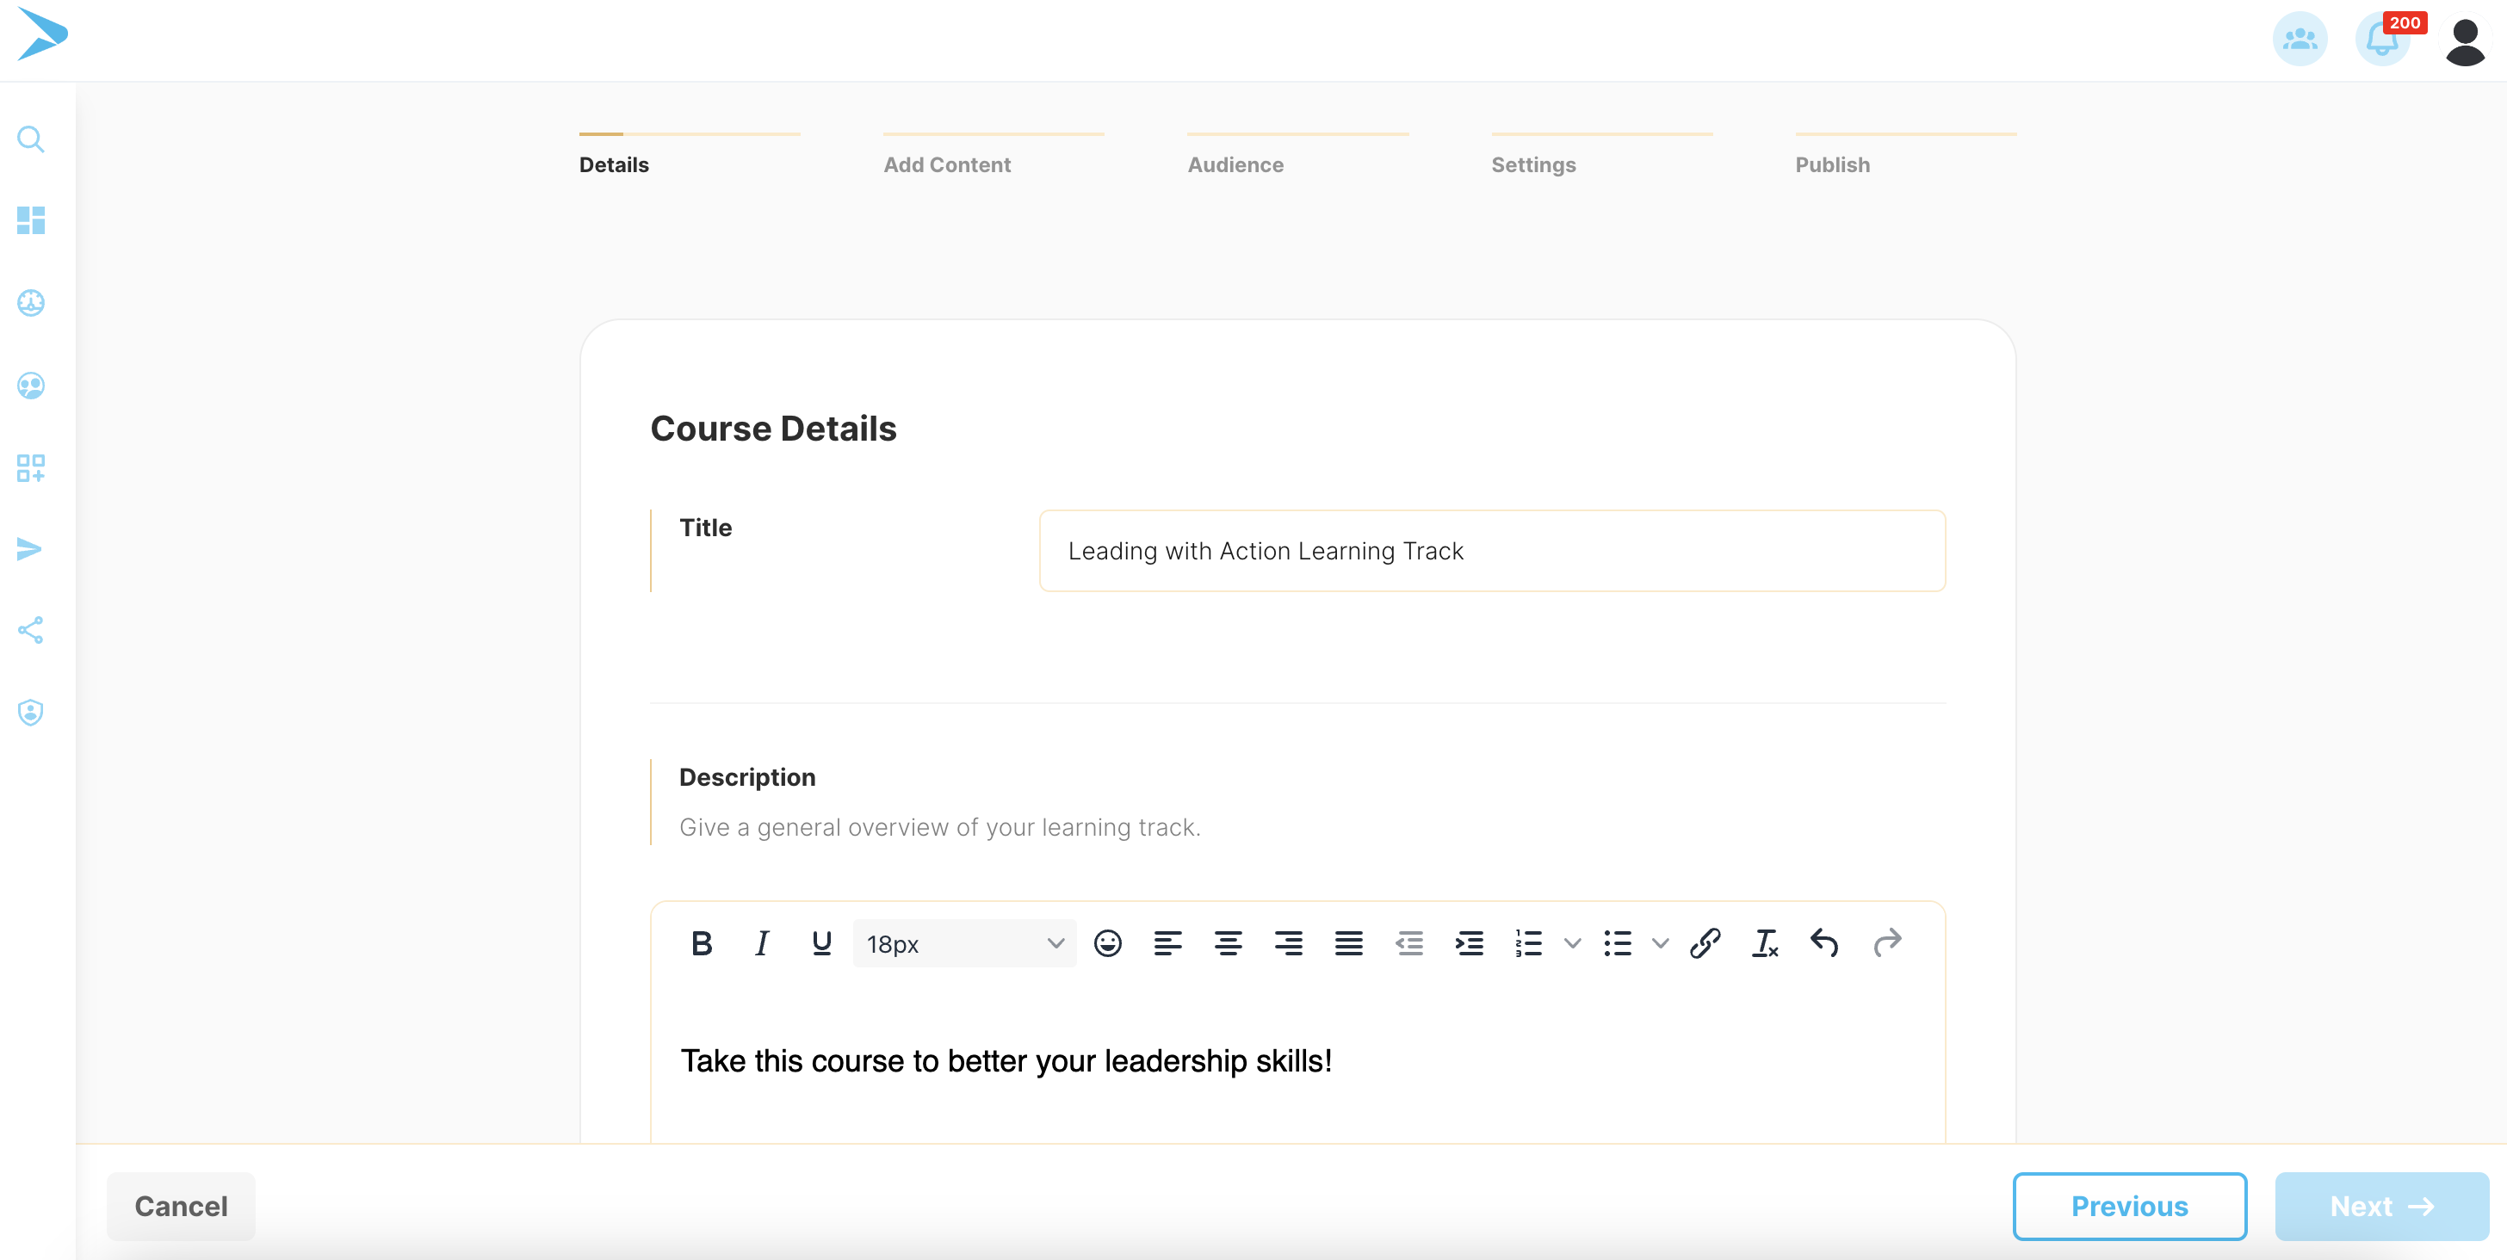
Task: Toggle bold formatting in description editor
Action: 702,944
